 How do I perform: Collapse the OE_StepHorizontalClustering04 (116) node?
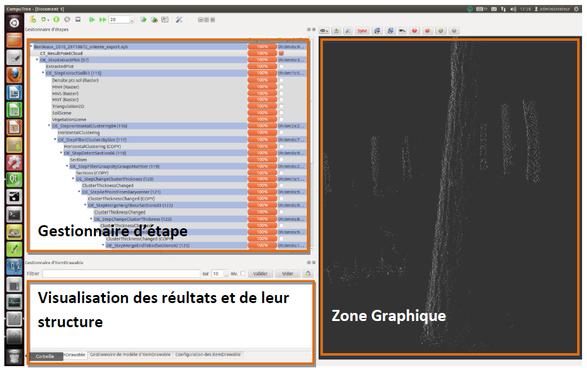(x=49, y=126)
